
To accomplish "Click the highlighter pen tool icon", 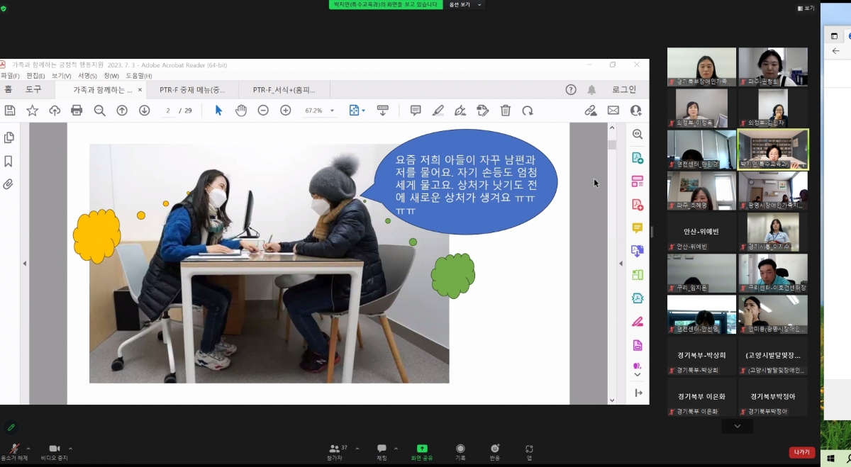I will (438, 111).
